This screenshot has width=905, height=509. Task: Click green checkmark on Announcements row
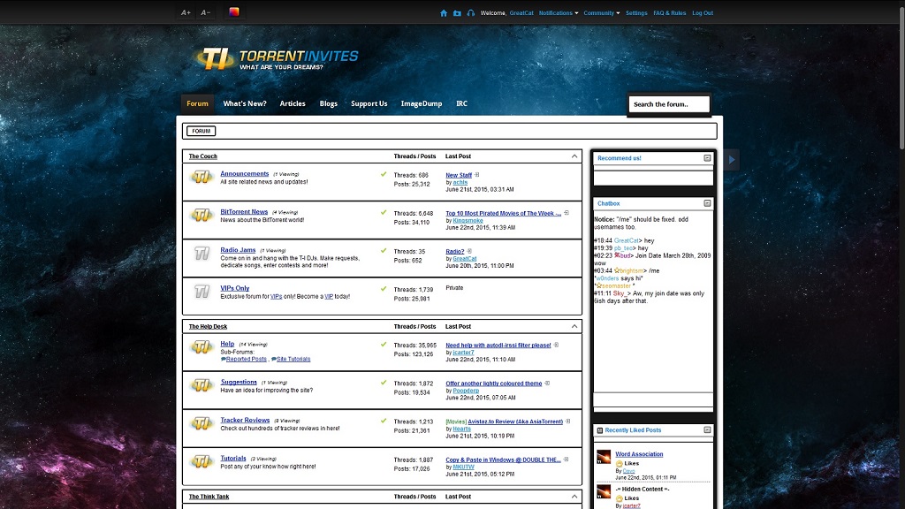[384, 174]
